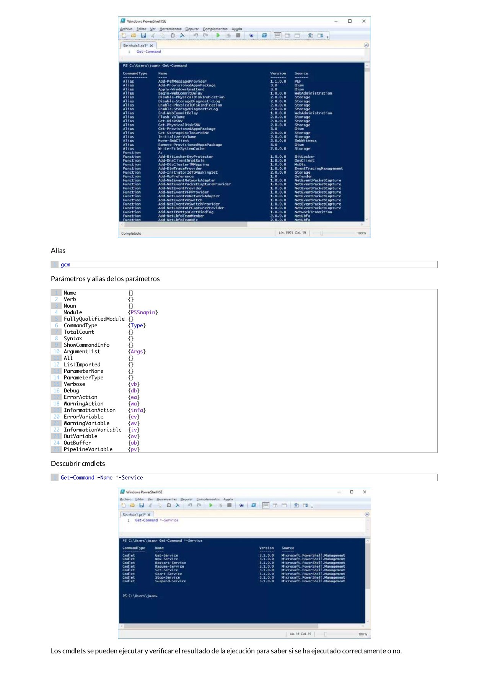Viewport: 487px width, 689px height.
Task: Click Stop Operation square in first ISE window
Action: point(238,36)
